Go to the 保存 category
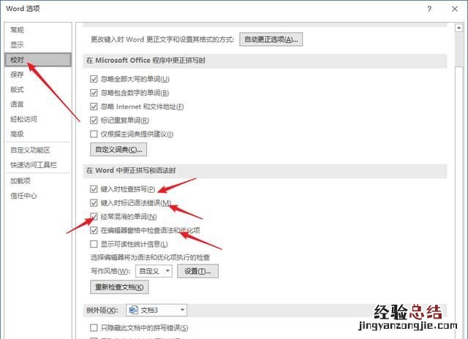 pyautogui.click(x=17, y=75)
